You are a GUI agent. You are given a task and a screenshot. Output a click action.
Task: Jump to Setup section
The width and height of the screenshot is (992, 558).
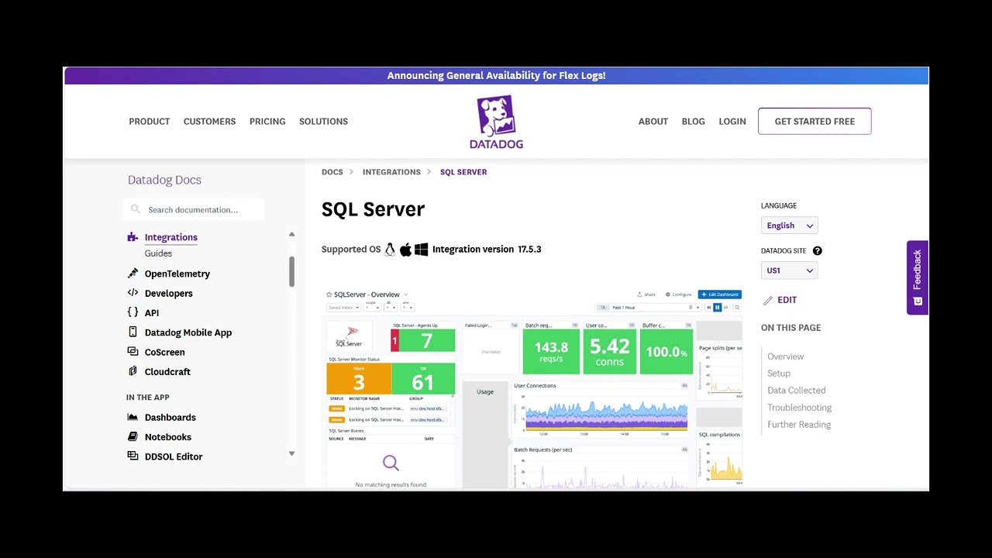click(x=779, y=374)
